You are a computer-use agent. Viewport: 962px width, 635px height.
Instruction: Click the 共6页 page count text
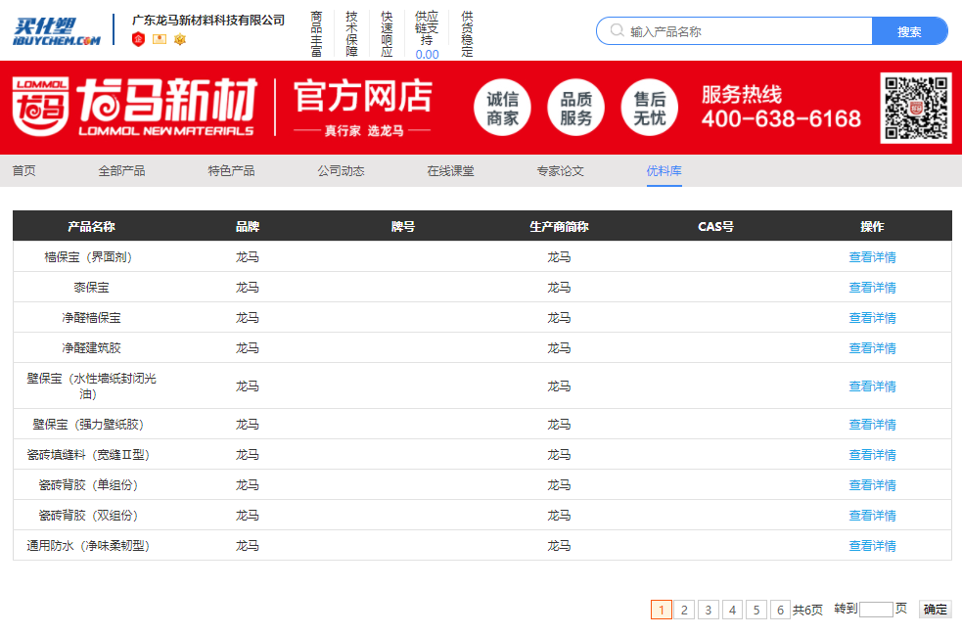tap(807, 610)
